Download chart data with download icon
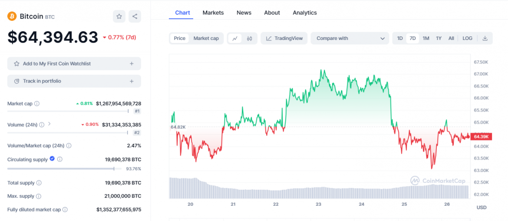508x221 pixels. tap(485, 38)
